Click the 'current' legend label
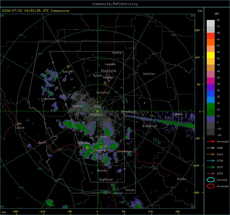Viewport: 230px width, 215px height. (x=222, y=180)
